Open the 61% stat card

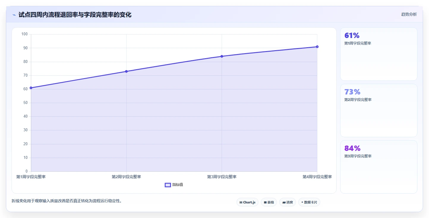(x=379, y=54)
